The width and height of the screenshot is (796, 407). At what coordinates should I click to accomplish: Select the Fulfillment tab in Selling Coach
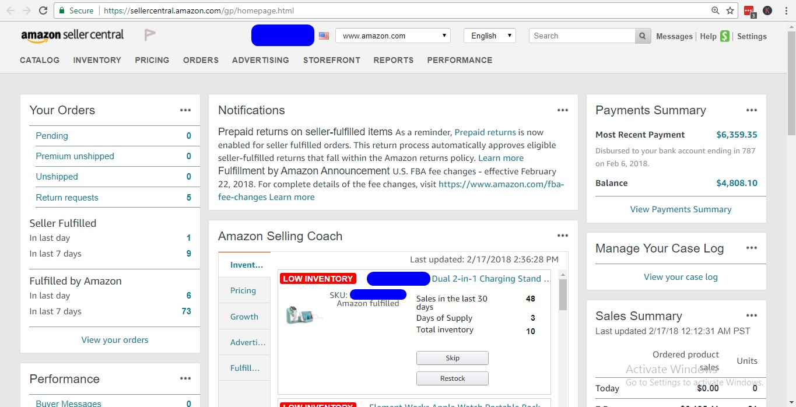[x=244, y=368]
